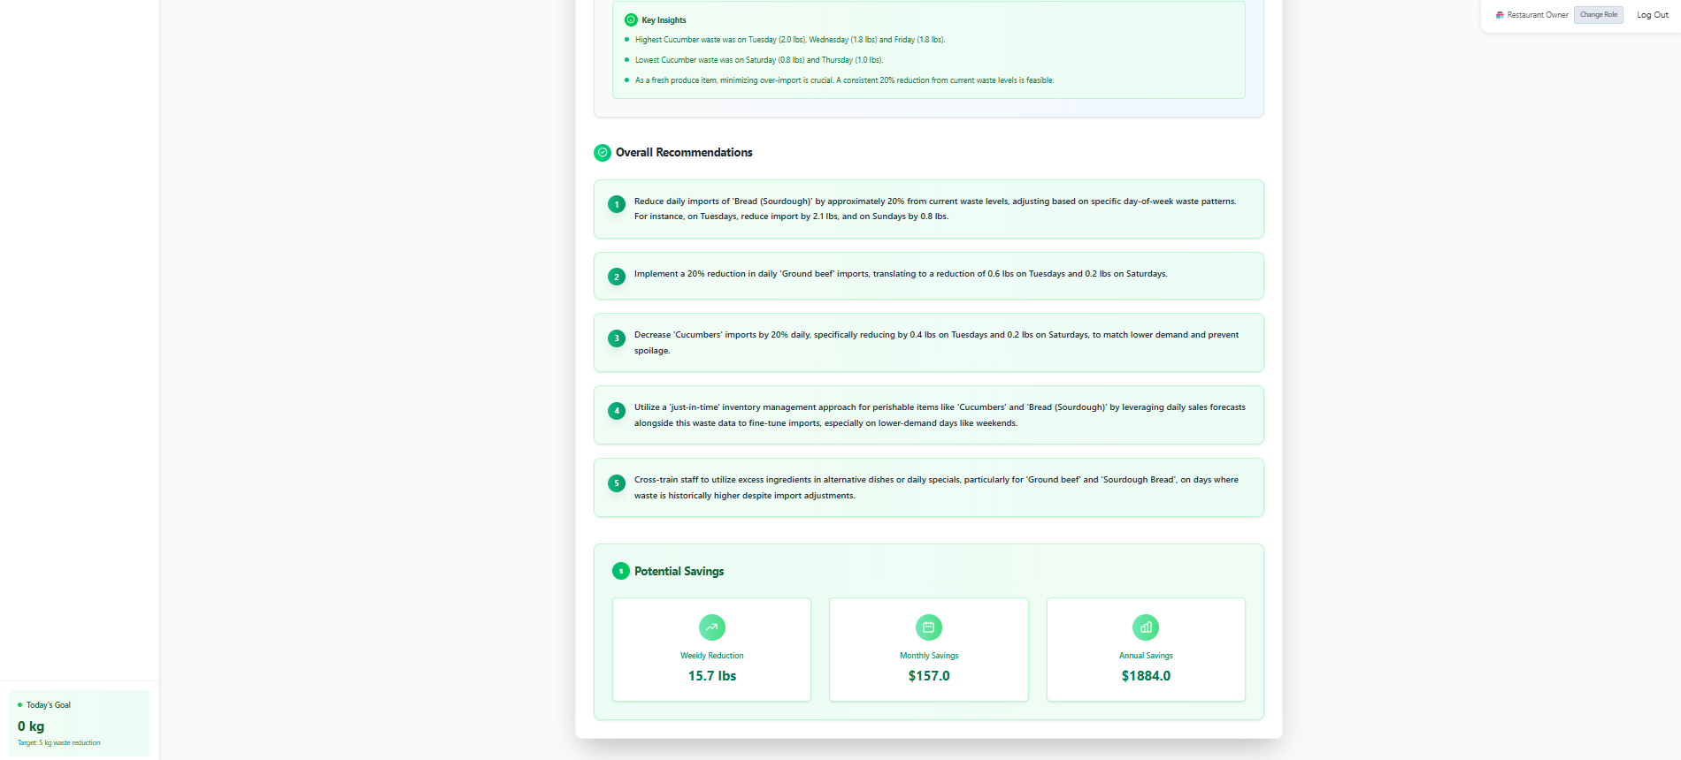
Task: Click the Annual Savings label
Action: point(1146,656)
